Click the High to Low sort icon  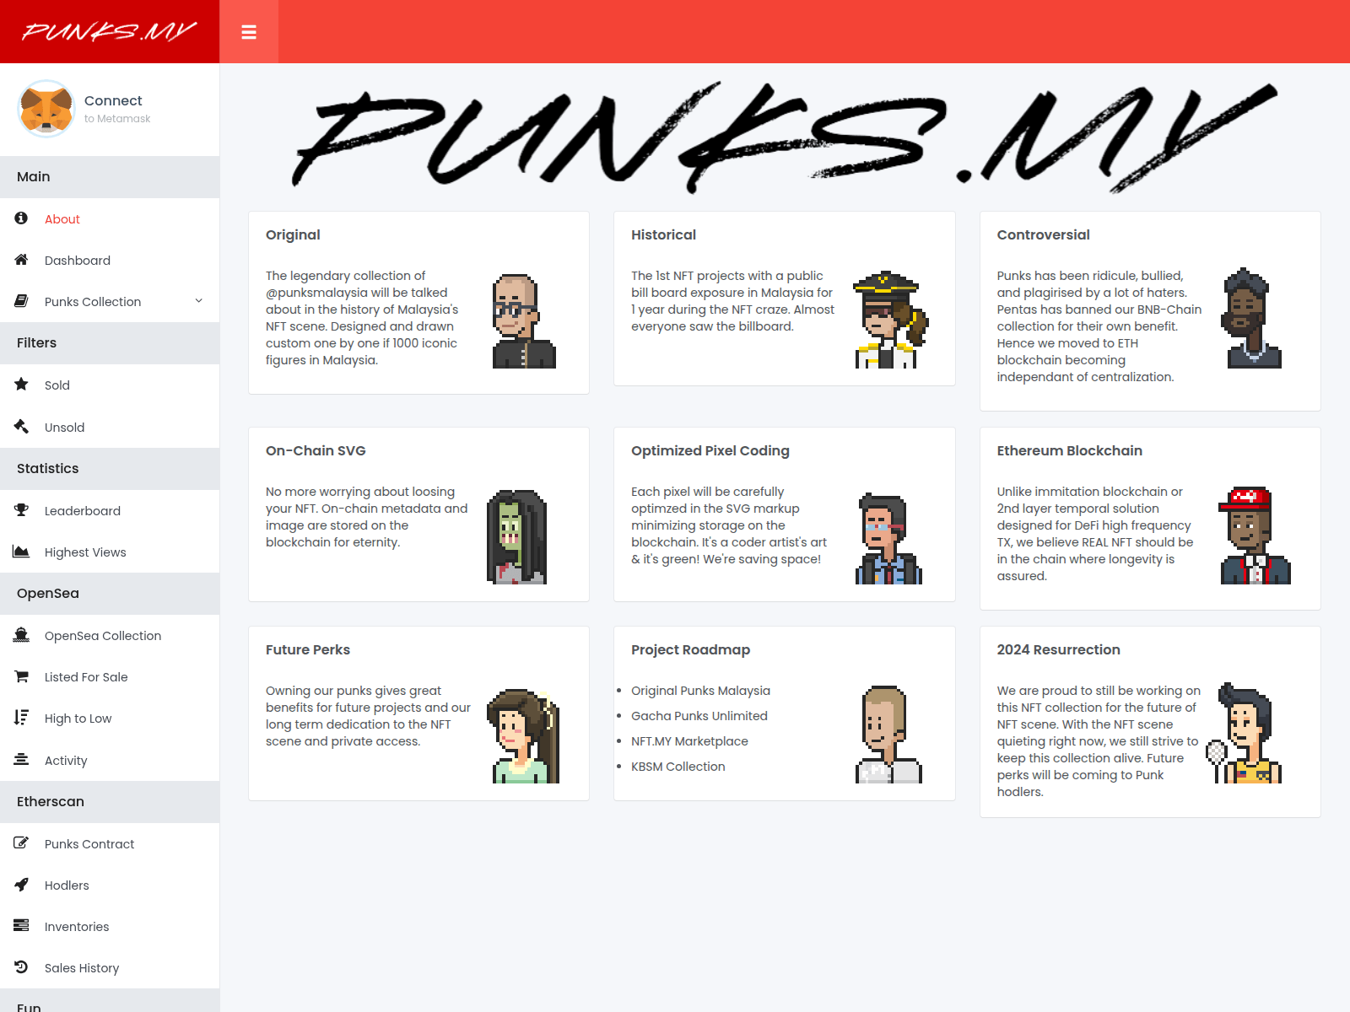21,718
